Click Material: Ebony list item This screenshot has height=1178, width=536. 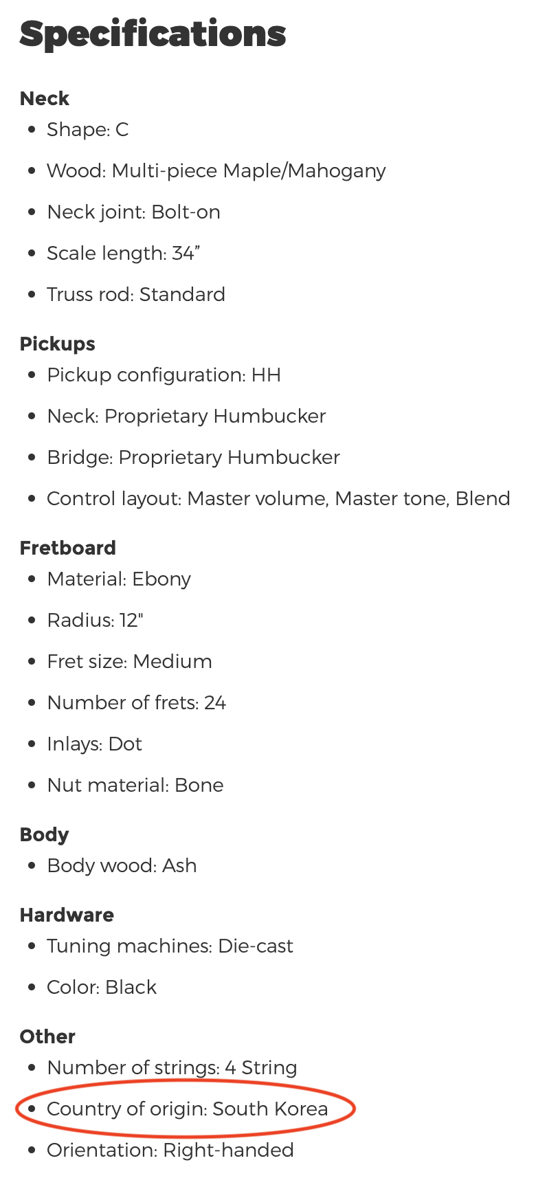(x=119, y=579)
